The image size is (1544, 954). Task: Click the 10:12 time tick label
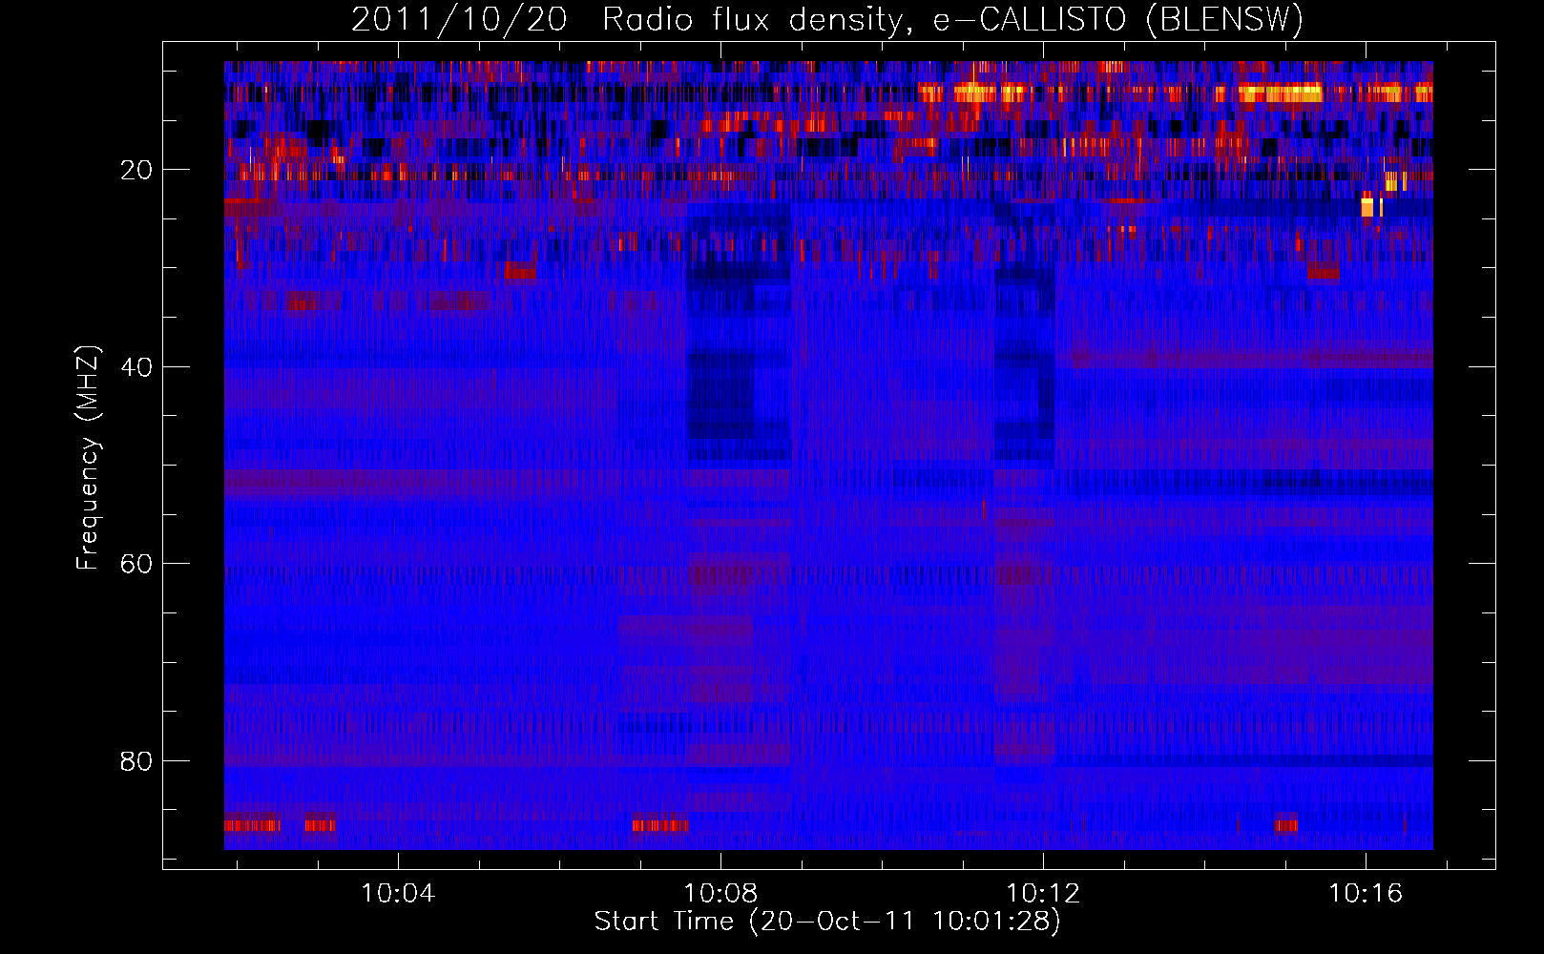pyautogui.click(x=1043, y=893)
